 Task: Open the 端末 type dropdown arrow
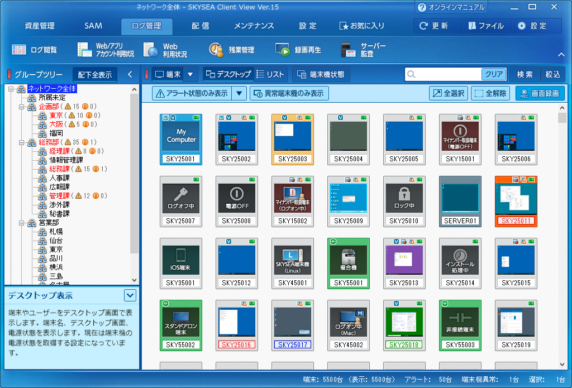190,74
